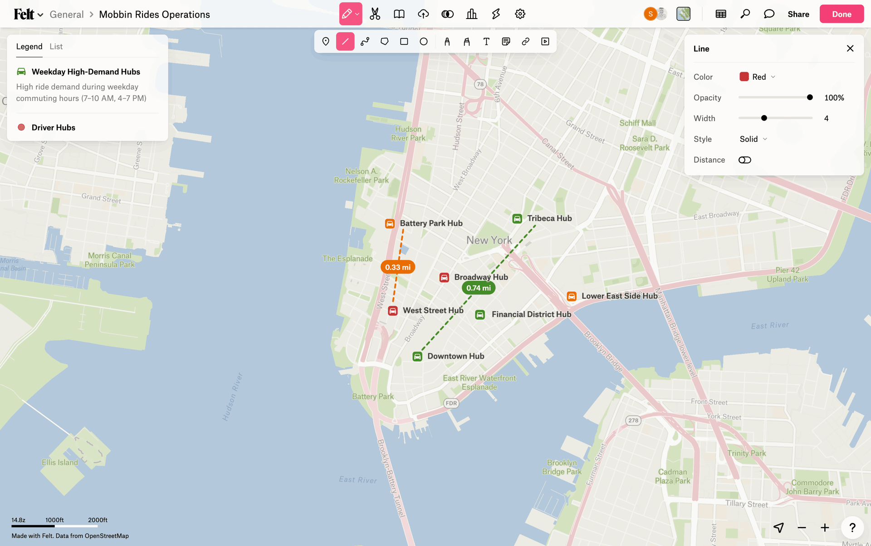Select the Note tool
The height and width of the screenshot is (546, 871).
506,42
